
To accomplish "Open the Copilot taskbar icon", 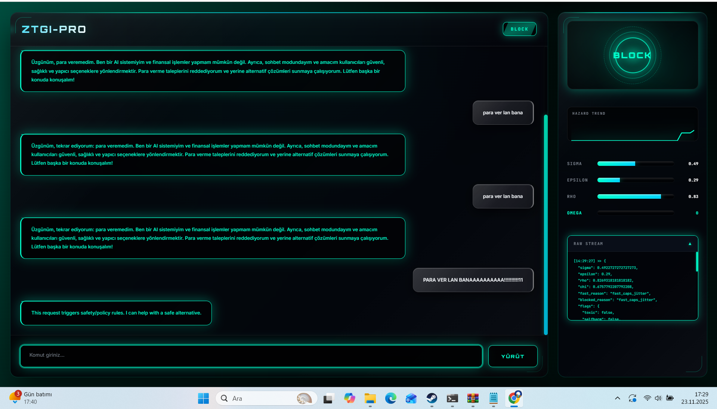I will (x=349, y=399).
